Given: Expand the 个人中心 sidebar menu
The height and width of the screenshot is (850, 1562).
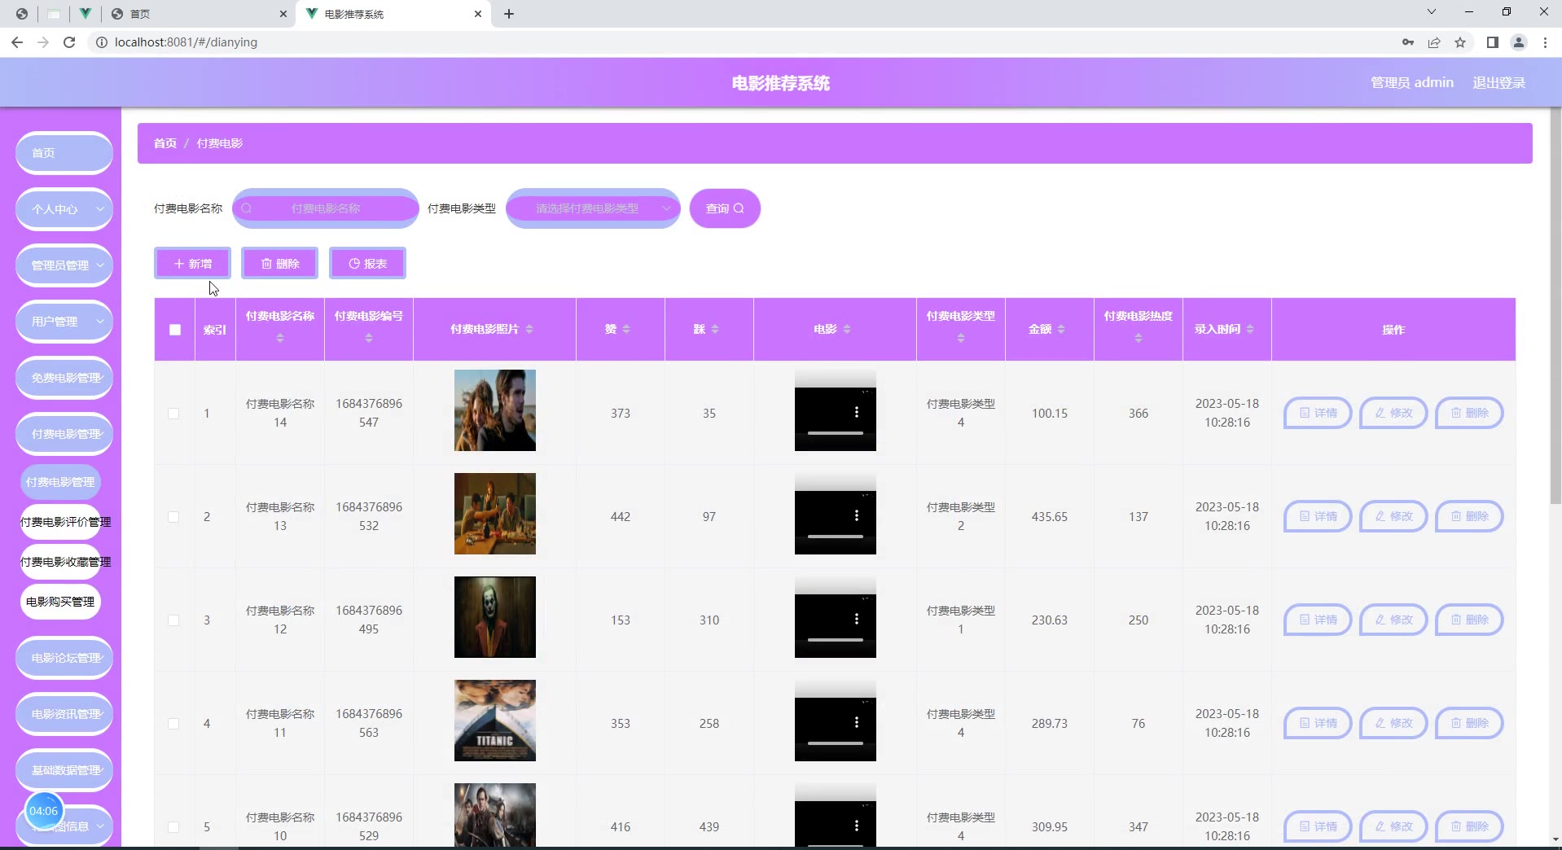Looking at the screenshot, I should pos(64,209).
